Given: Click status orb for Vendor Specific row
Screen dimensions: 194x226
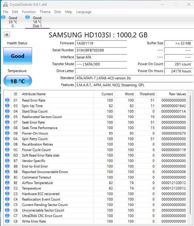Looking at the screenshot, I should tap(7, 161).
